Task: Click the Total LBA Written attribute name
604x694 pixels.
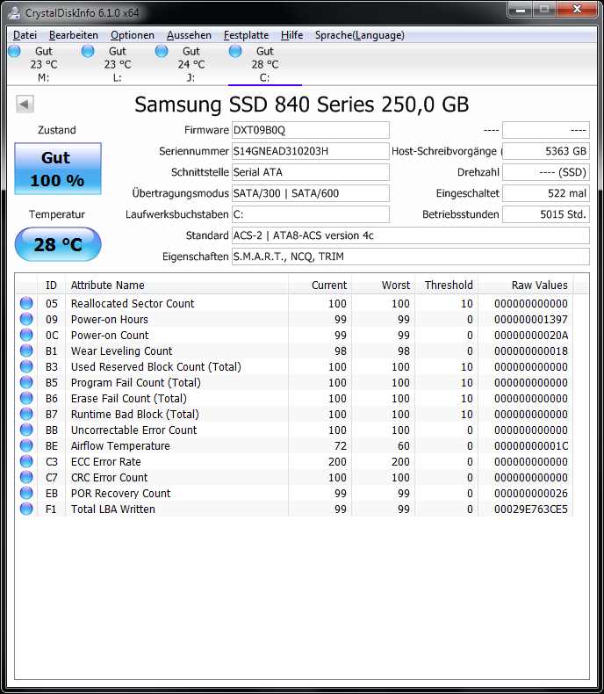Action: 113,509
